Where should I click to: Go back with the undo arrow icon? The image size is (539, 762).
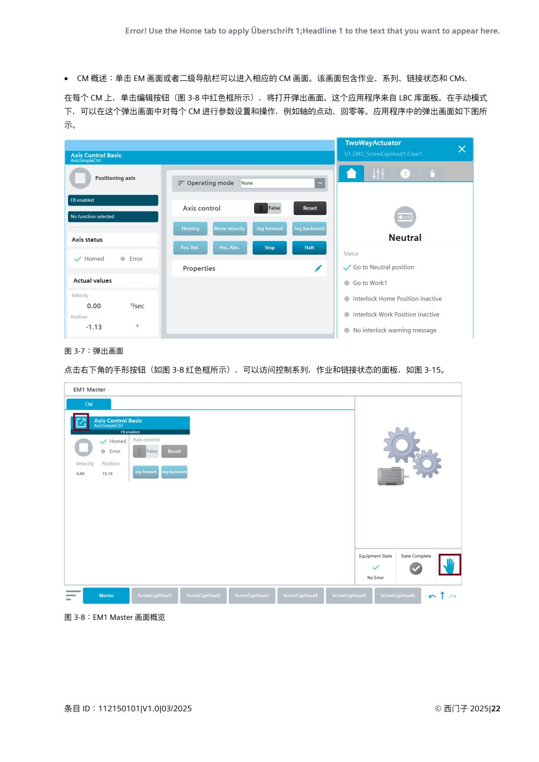tap(432, 596)
